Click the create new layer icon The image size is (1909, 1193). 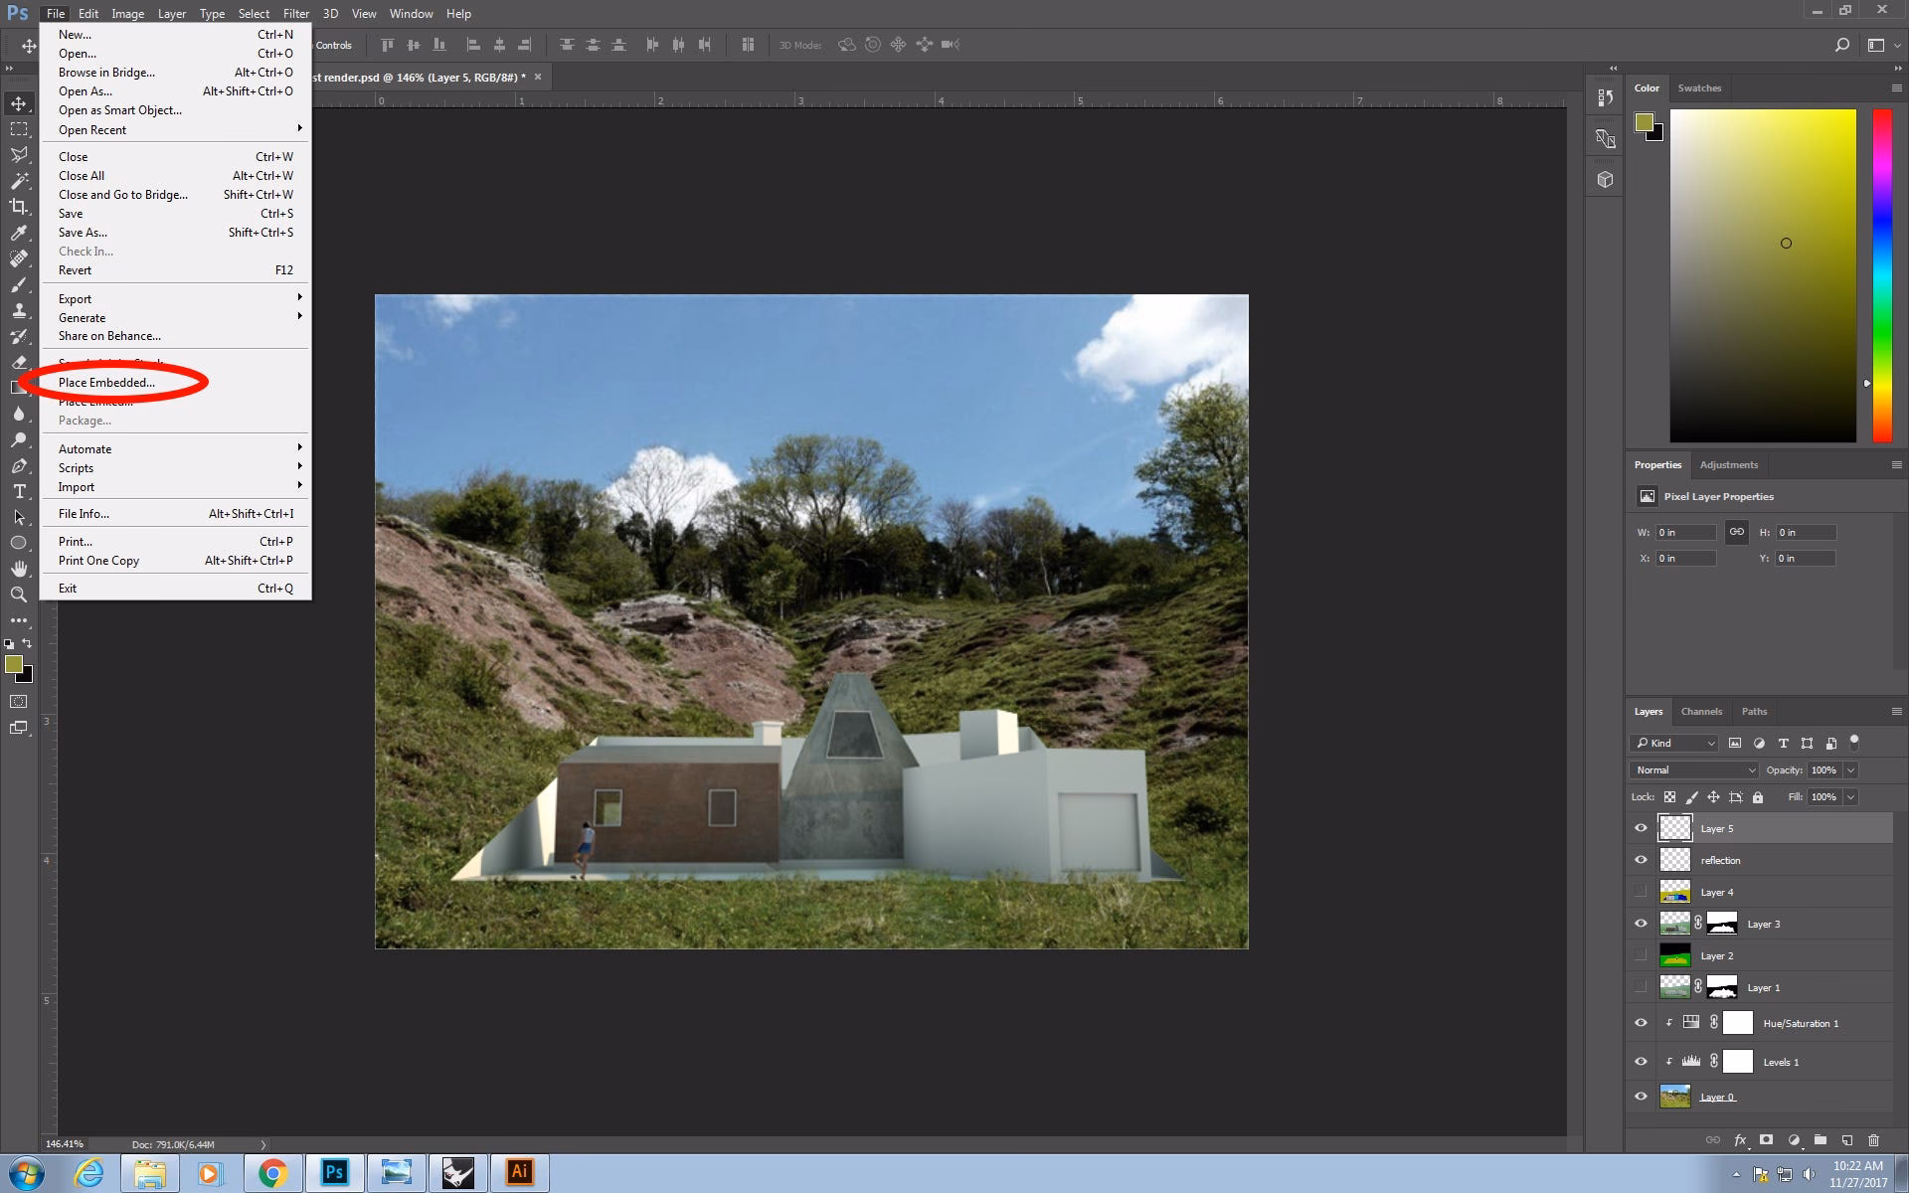click(1846, 1140)
